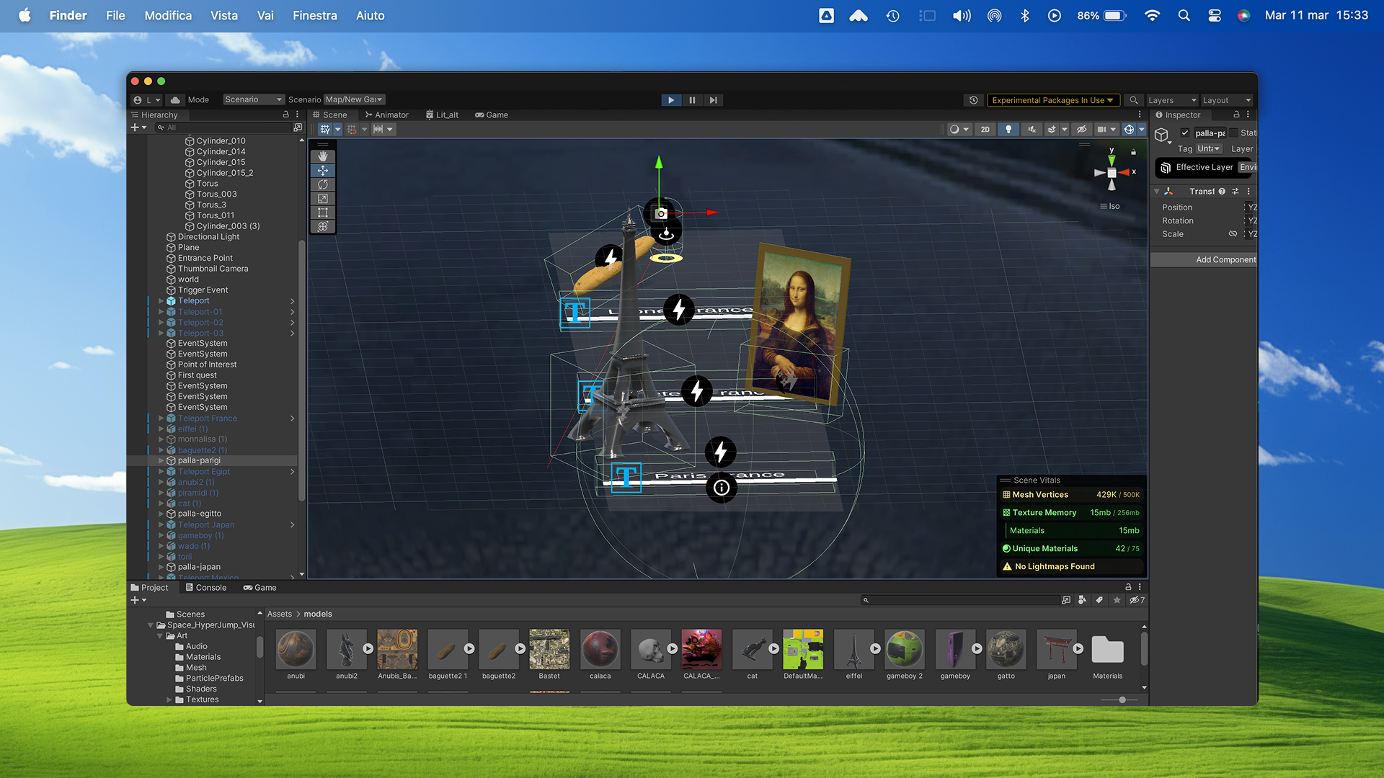Switch to the Animator tab
The image size is (1384, 778).
point(386,115)
